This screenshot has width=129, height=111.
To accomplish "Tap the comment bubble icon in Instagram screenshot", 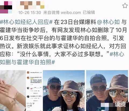I will click(31, 104).
